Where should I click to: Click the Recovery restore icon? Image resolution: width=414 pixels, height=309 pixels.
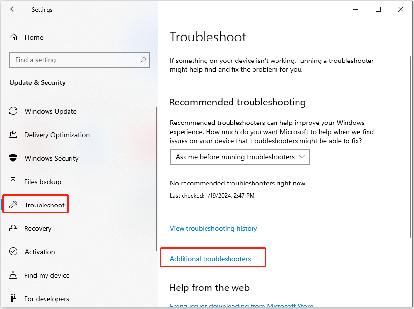(14, 228)
